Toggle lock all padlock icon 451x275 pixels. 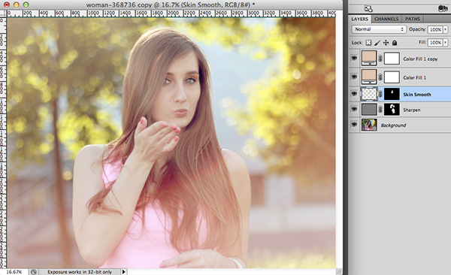[395, 43]
